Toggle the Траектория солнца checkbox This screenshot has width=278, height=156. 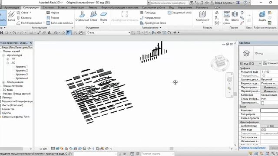point(262,103)
